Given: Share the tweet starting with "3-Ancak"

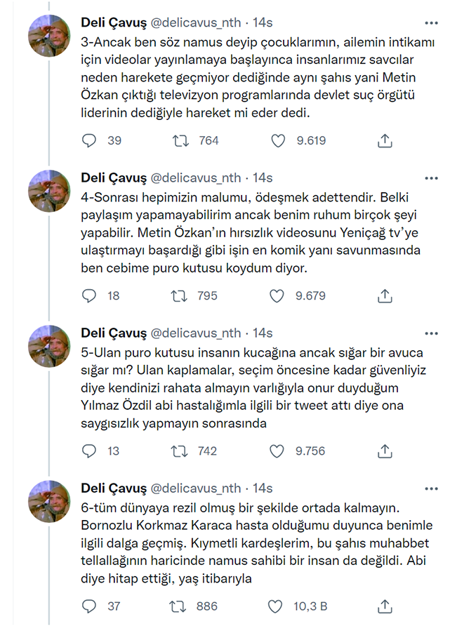Looking at the screenshot, I should (385, 140).
